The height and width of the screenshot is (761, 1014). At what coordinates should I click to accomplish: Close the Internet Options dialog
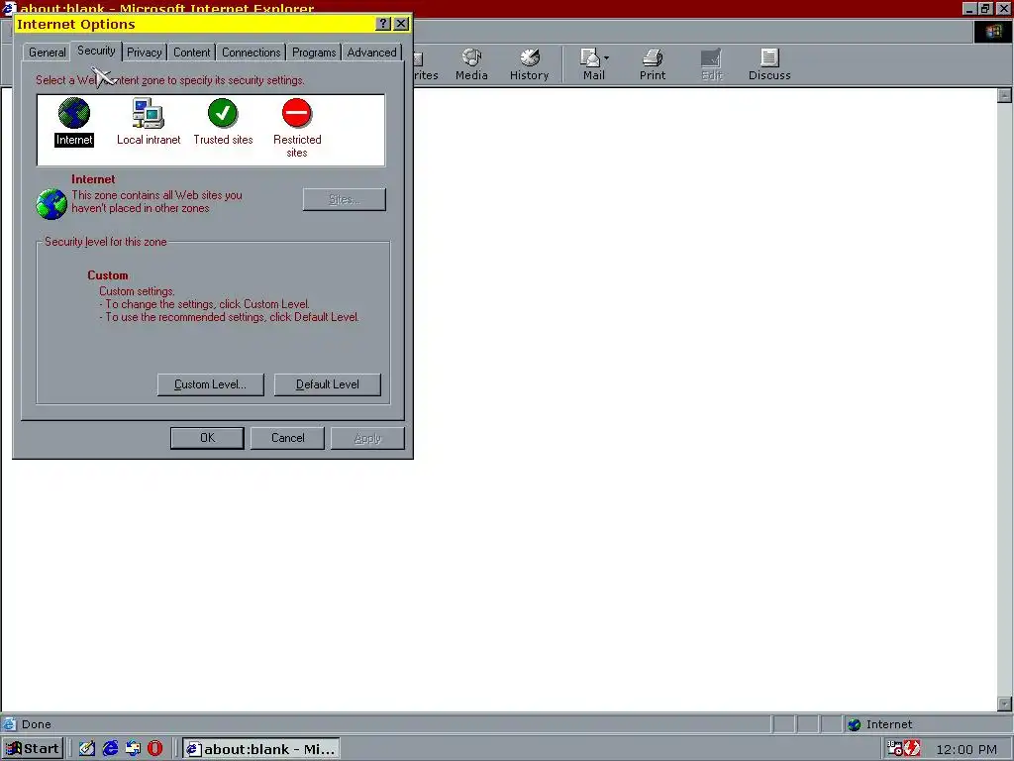click(x=401, y=24)
